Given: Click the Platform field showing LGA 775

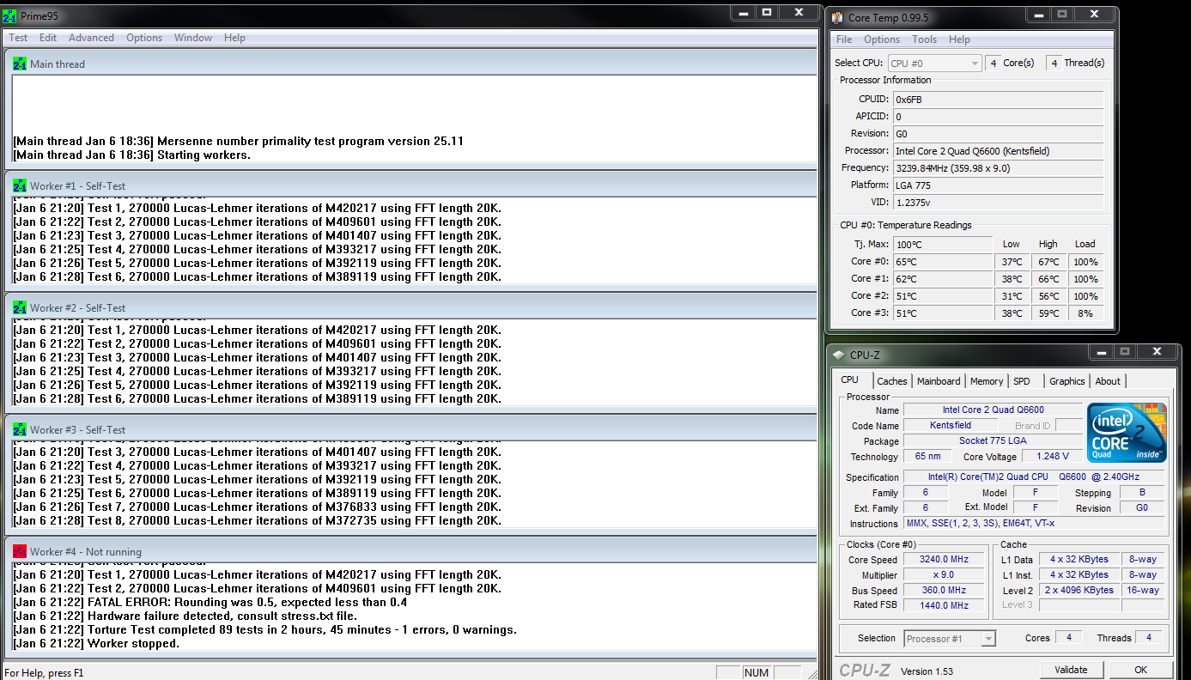Looking at the screenshot, I should pyautogui.click(x=998, y=185).
